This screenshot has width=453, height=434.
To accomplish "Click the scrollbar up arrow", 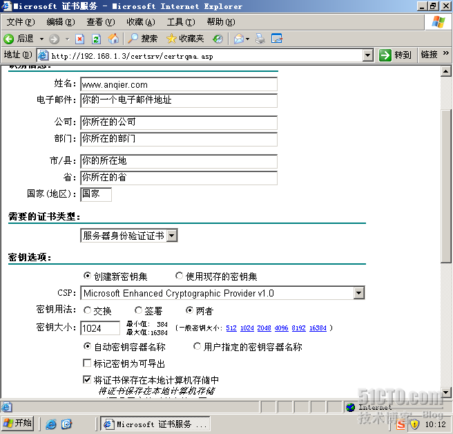I will click(x=445, y=71).
